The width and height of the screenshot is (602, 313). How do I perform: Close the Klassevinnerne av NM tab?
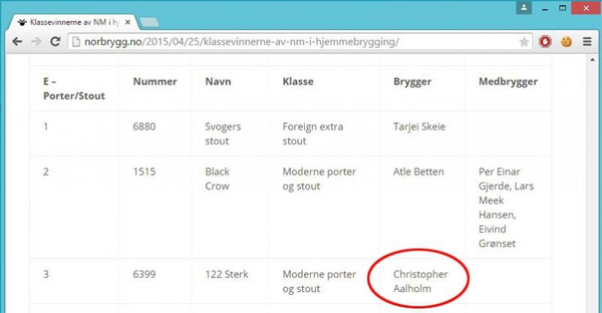tap(128, 23)
